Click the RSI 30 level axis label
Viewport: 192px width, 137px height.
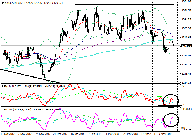click(183, 104)
